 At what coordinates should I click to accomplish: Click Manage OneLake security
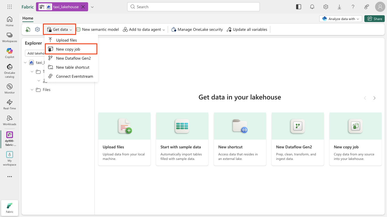tap(197, 29)
